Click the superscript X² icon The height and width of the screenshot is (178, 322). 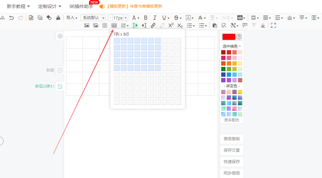coord(171,25)
